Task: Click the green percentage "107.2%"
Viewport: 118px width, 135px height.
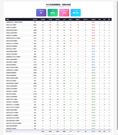Action: point(93,110)
